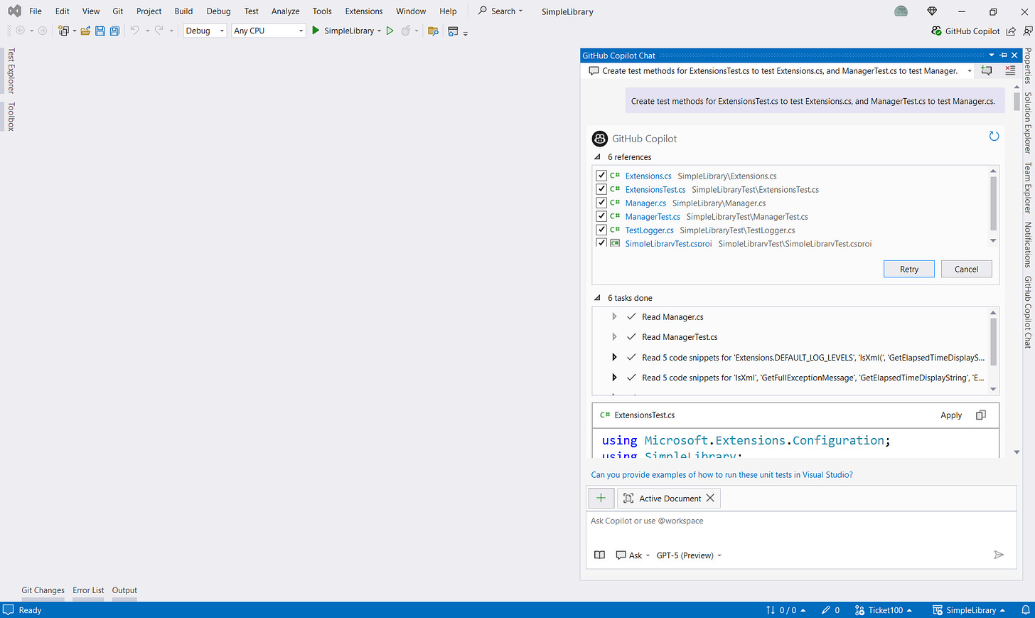Click the suggested question about running unit tests
Image resolution: width=1035 pixels, height=618 pixels.
click(x=722, y=474)
